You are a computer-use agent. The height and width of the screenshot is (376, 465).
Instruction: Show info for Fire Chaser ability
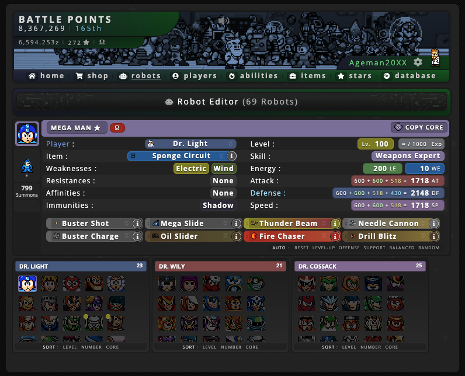(335, 236)
